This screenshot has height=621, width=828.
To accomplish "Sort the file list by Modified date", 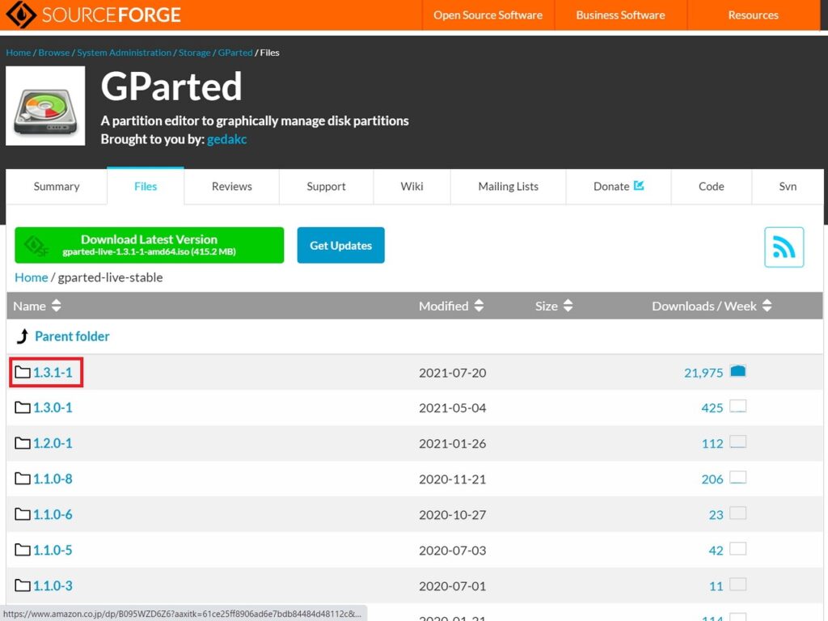I will (x=451, y=306).
